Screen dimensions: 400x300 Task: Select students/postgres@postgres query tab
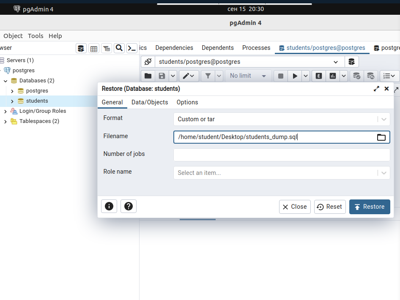(x=322, y=48)
